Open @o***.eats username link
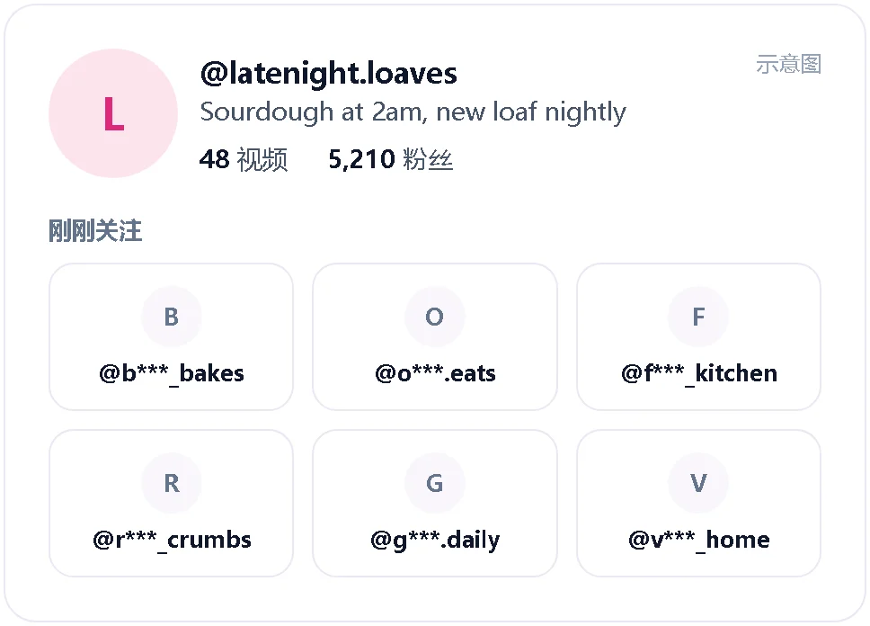The height and width of the screenshot is (626, 870). (x=435, y=373)
